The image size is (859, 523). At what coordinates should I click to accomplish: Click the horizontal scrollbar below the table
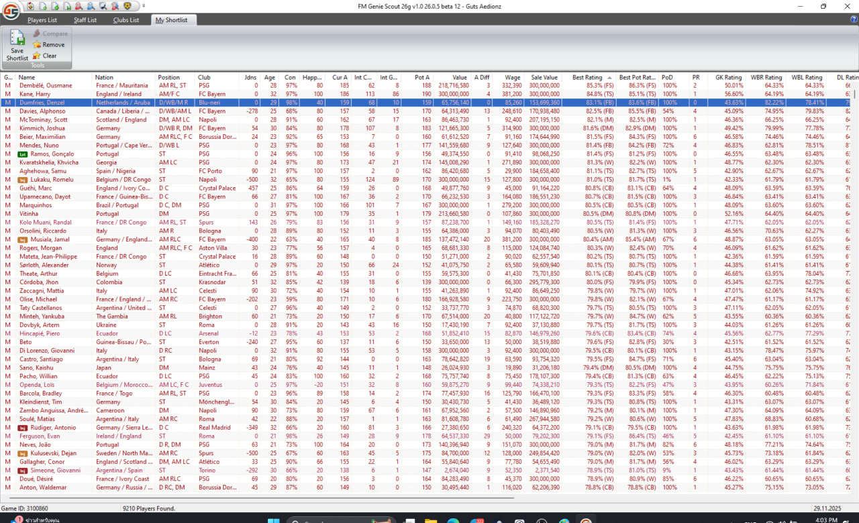click(268, 498)
